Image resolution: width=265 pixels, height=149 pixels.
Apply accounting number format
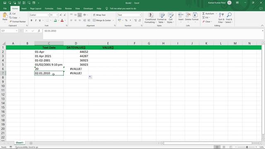119,20
